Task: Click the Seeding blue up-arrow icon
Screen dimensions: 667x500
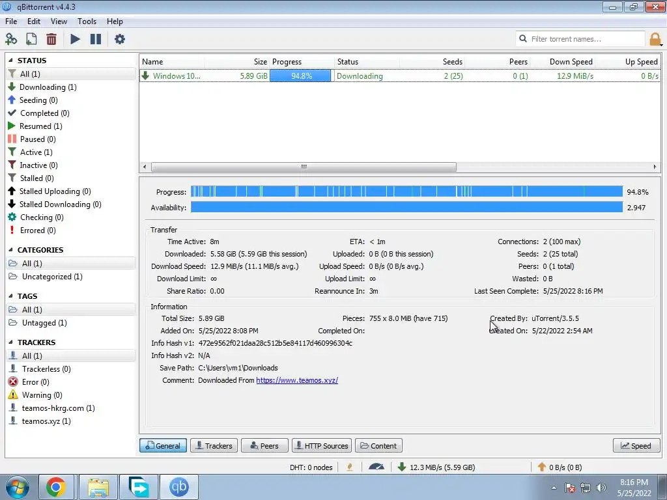Action: (12, 100)
